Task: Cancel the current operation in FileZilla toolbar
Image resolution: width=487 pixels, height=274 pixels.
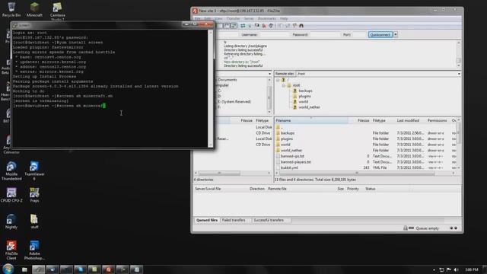Action: point(257,26)
